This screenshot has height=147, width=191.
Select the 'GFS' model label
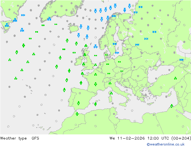pyautogui.click(x=35, y=138)
